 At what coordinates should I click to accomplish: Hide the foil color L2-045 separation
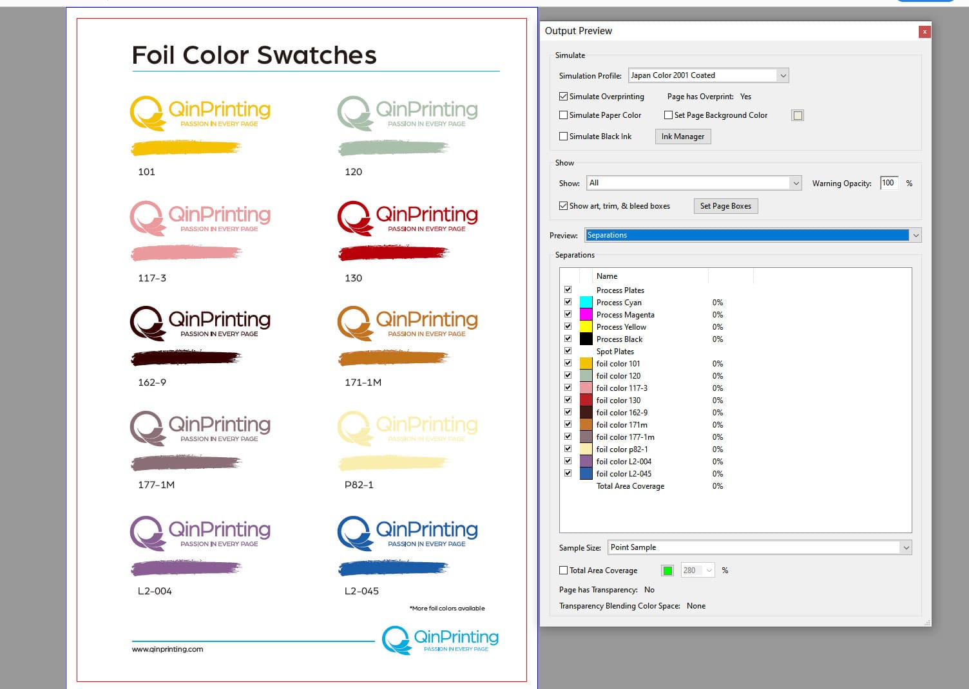568,473
